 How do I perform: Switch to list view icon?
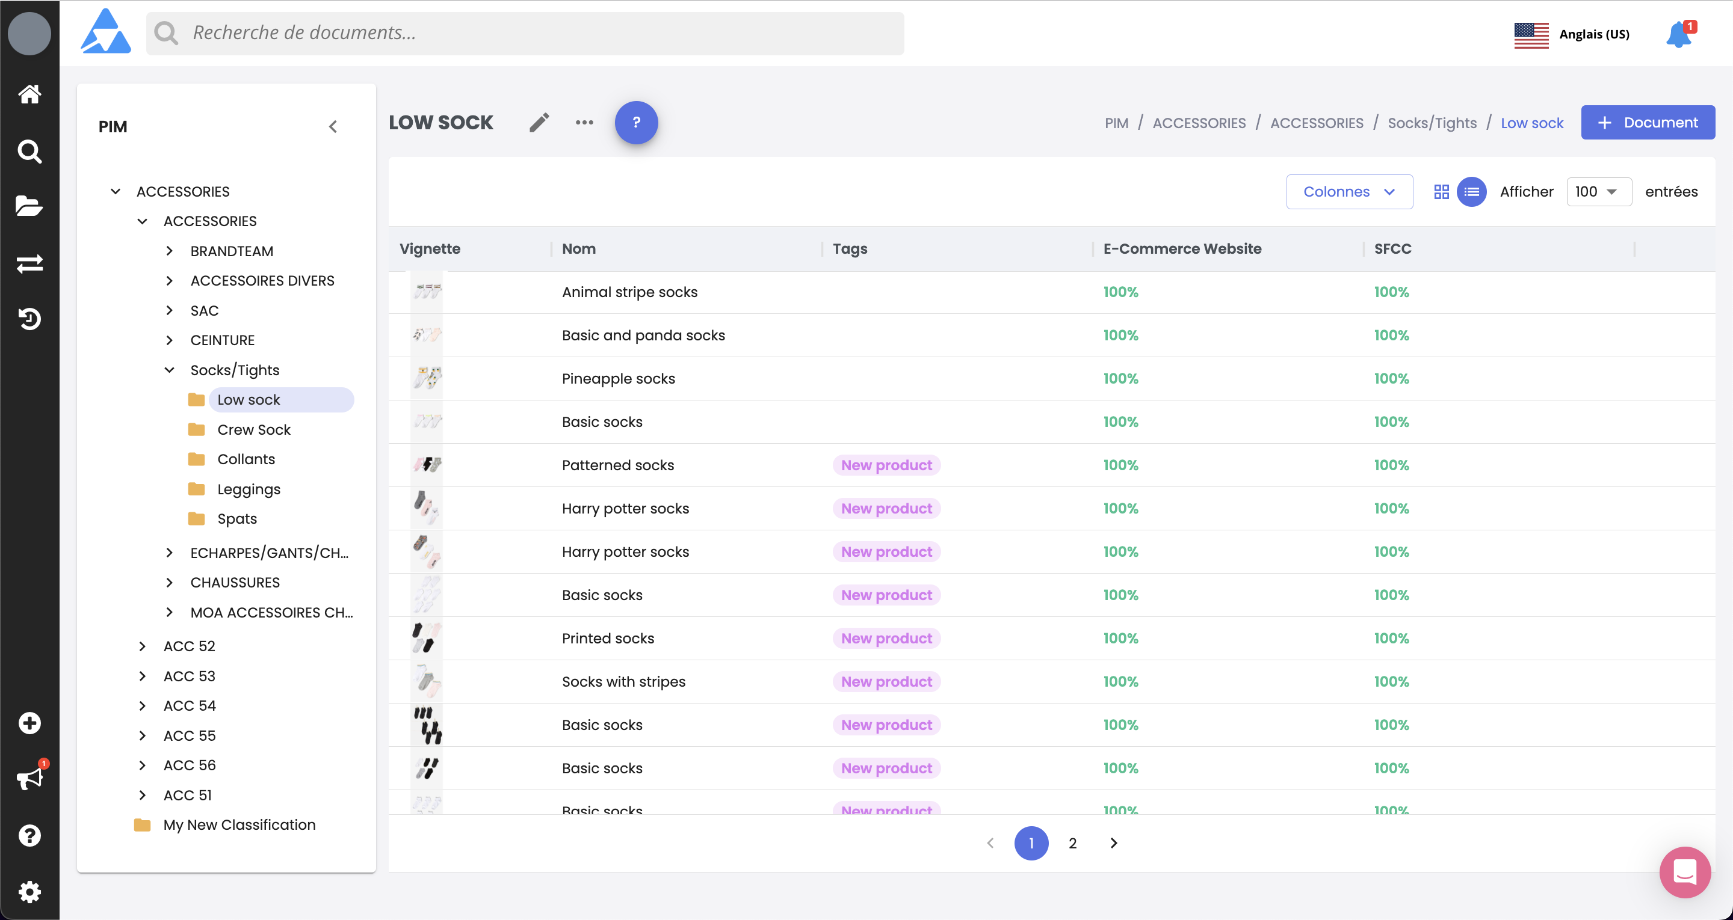click(1471, 192)
